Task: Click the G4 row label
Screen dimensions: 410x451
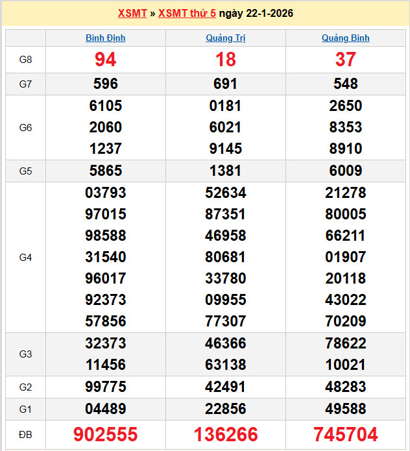Action: pos(26,258)
